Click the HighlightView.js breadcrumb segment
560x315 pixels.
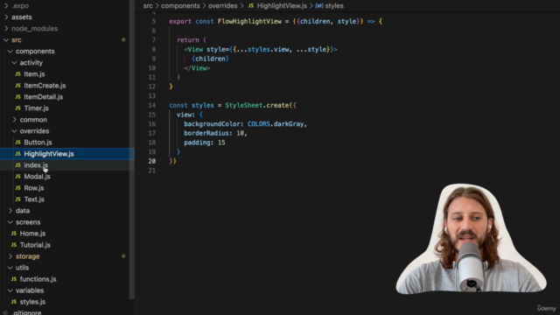point(282,6)
